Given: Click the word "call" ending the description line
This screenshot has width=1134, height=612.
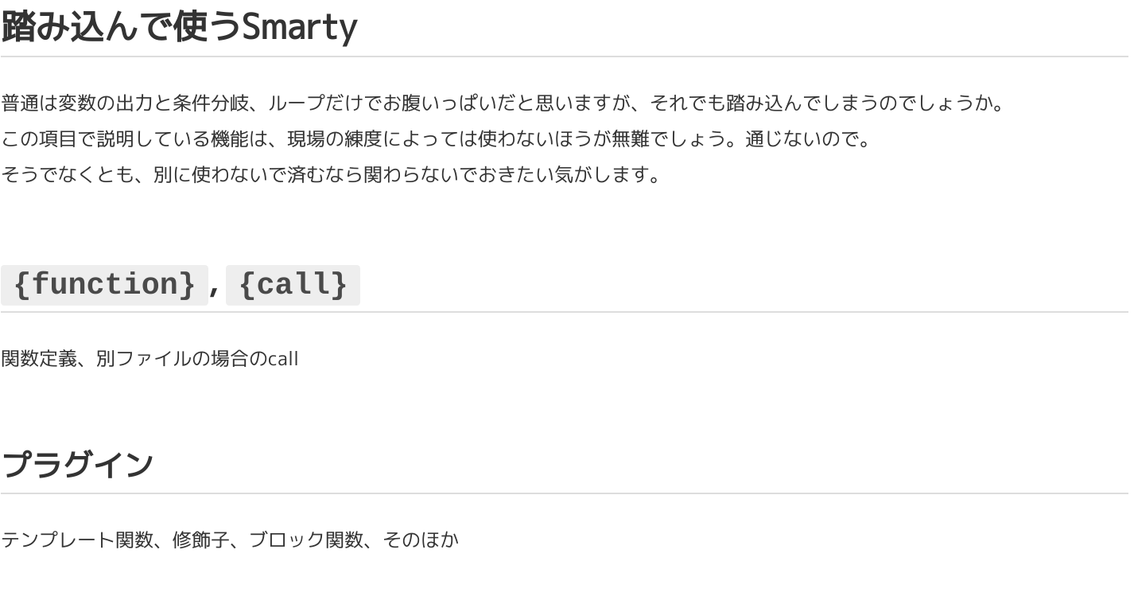Looking at the screenshot, I should pos(282,359).
